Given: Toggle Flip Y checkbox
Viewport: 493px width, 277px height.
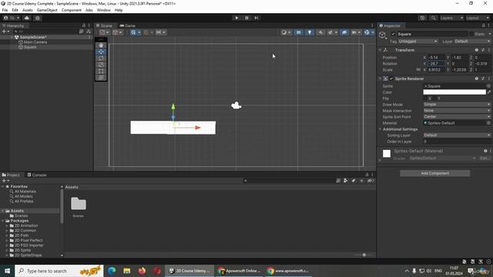Looking at the screenshot, I should click(x=434, y=98).
